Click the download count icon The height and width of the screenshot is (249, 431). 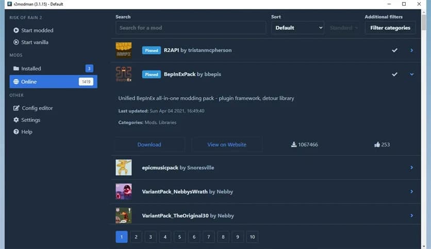293,145
